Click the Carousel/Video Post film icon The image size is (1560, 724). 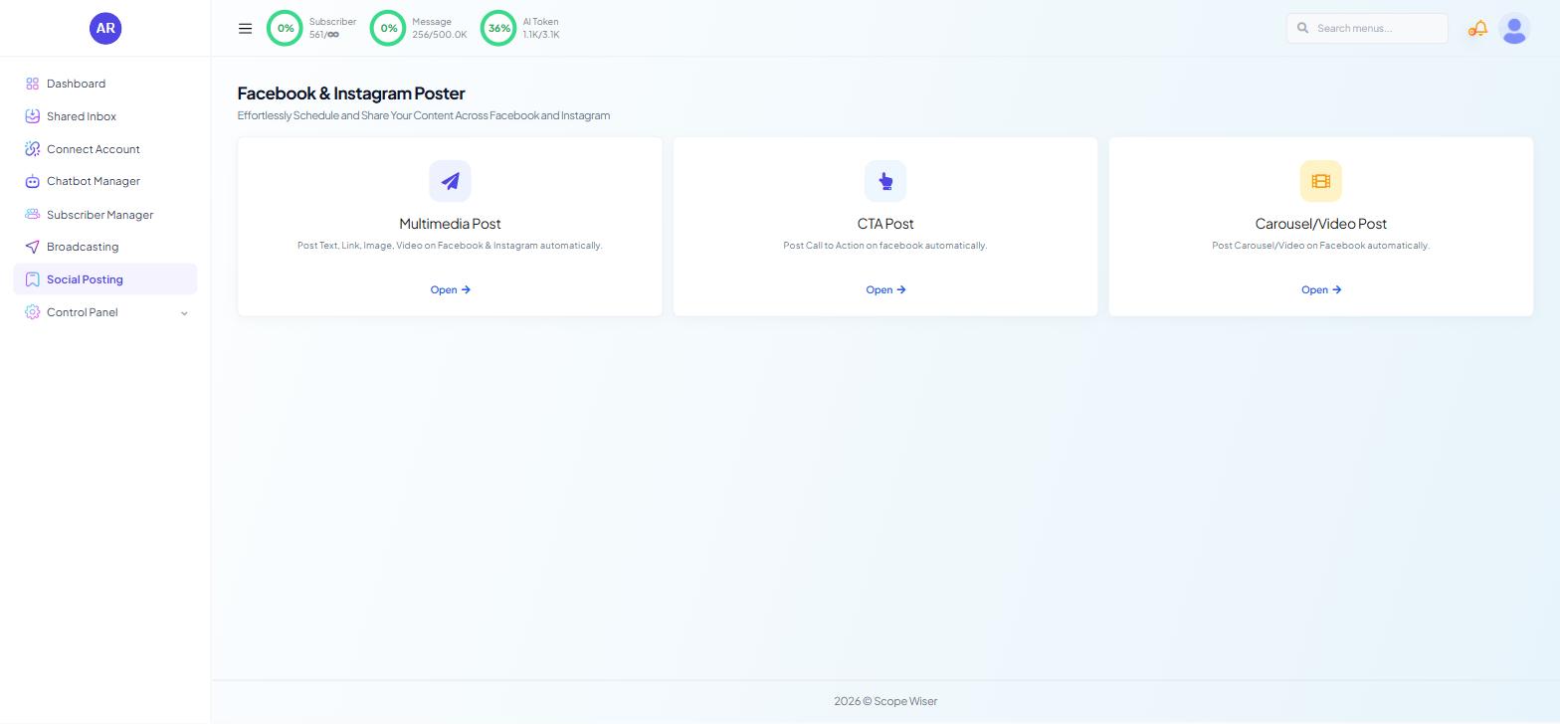tap(1321, 181)
